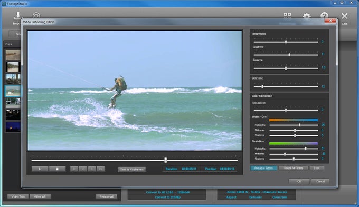Select the third clip thumbnail with windows
Screen dimensions: 359x207
(x=13, y=79)
